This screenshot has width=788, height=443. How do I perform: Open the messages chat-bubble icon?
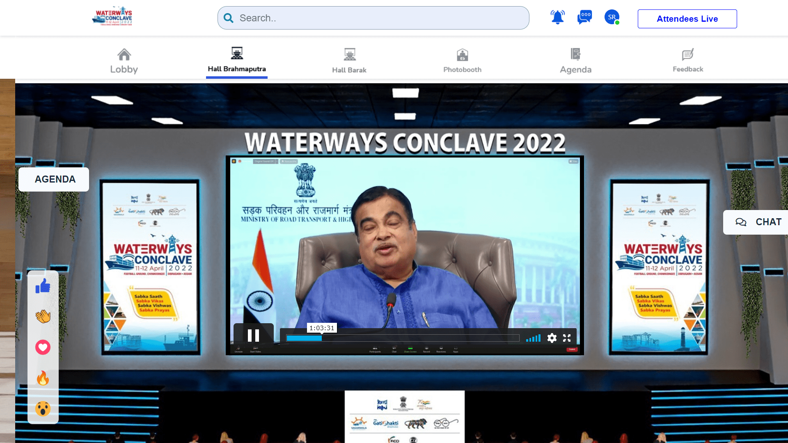(x=584, y=17)
